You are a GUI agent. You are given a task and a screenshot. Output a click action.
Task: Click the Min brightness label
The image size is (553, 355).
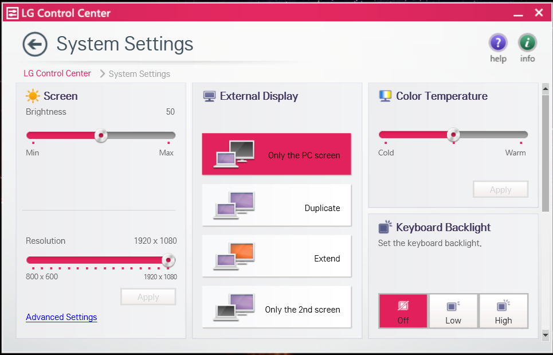click(x=33, y=153)
